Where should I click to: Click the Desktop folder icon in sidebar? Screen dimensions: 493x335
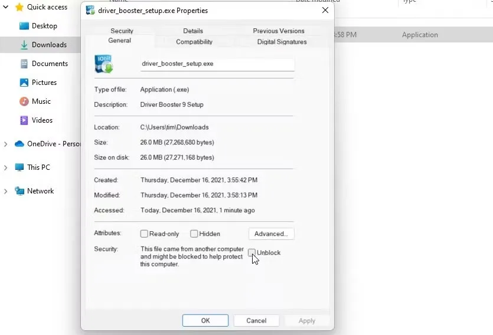point(24,26)
